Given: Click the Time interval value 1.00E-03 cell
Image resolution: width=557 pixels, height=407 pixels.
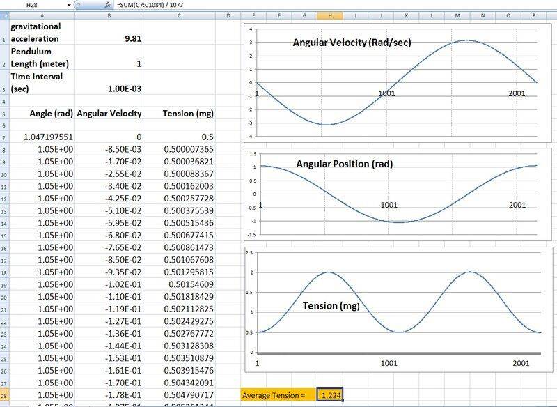Looking at the screenshot, I should [108, 89].
